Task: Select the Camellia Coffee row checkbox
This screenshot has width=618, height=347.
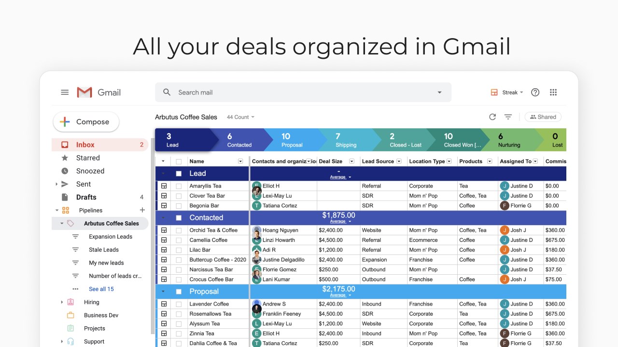Action: coord(179,240)
